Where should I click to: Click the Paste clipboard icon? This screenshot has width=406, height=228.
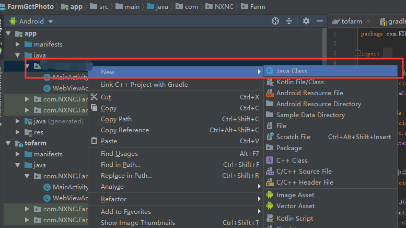[x=94, y=141]
